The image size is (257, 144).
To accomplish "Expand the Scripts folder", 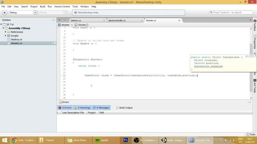I will click(6, 36).
